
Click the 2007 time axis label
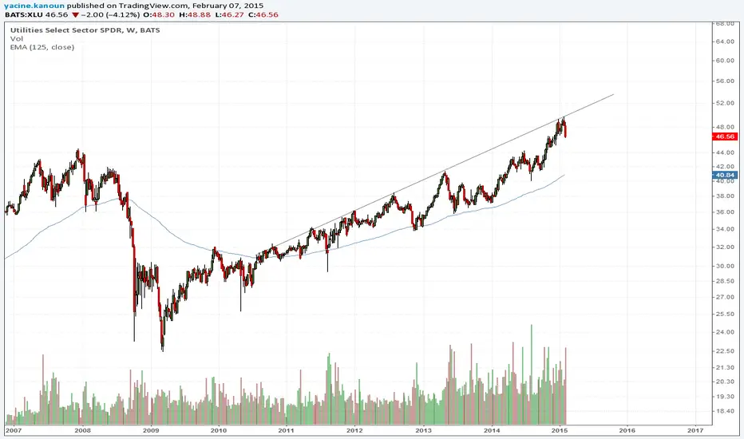(14, 430)
